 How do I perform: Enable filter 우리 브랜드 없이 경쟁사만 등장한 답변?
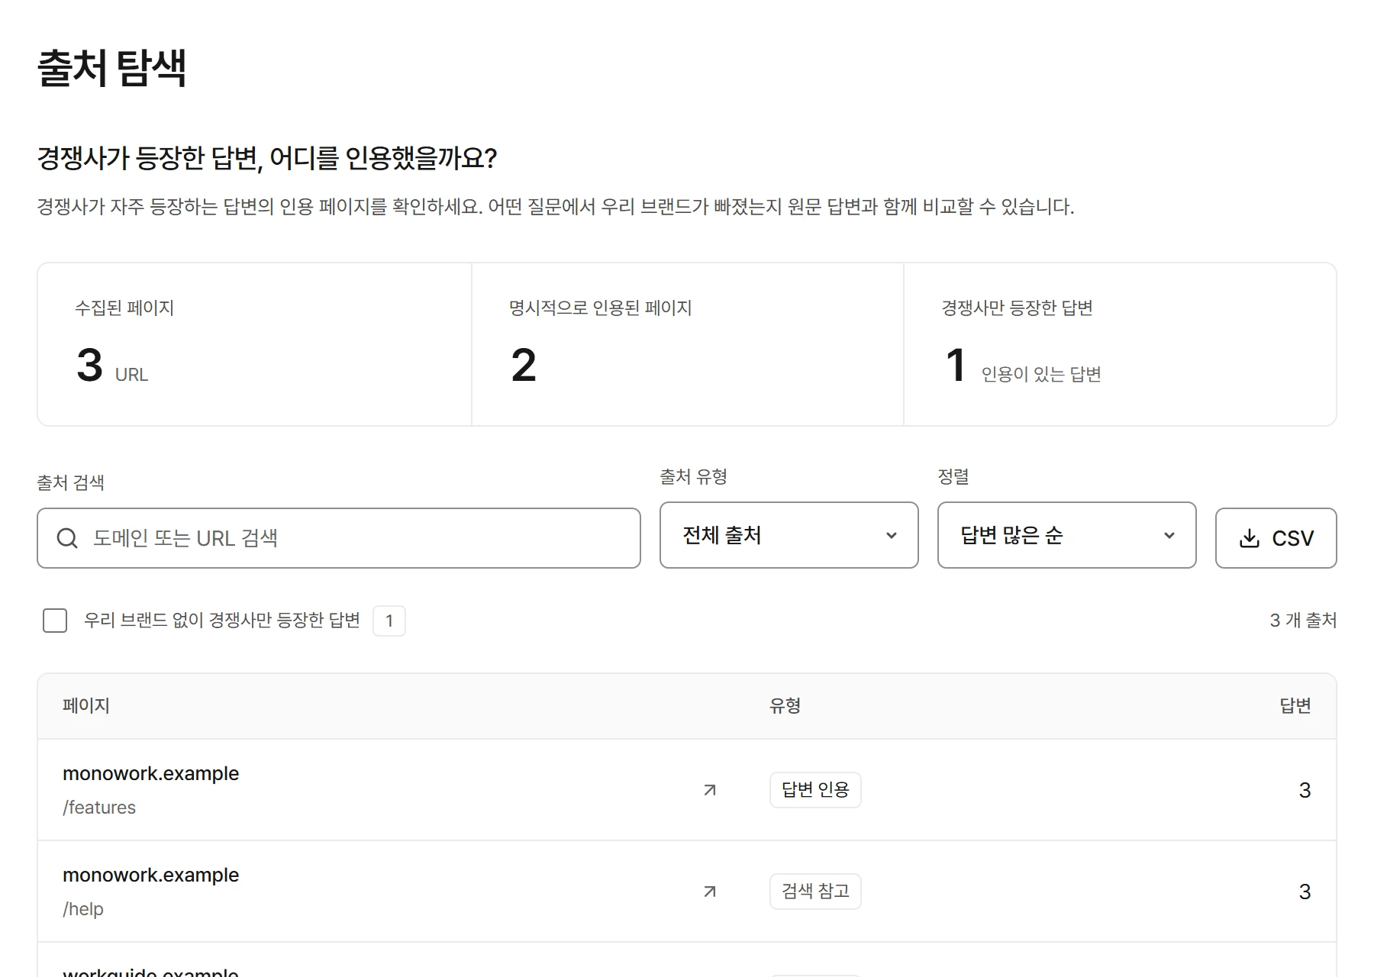pos(55,621)
